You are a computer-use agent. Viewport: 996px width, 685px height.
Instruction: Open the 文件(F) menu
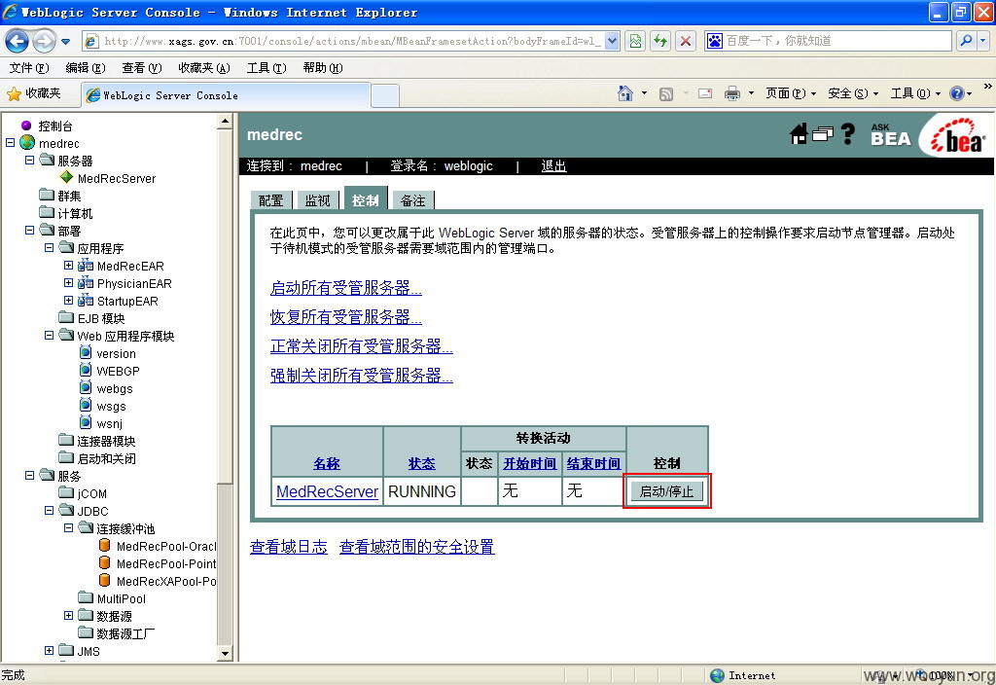click(29, 67)
